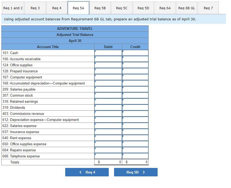Open the Req 3 tab

(x=35, y=8)
